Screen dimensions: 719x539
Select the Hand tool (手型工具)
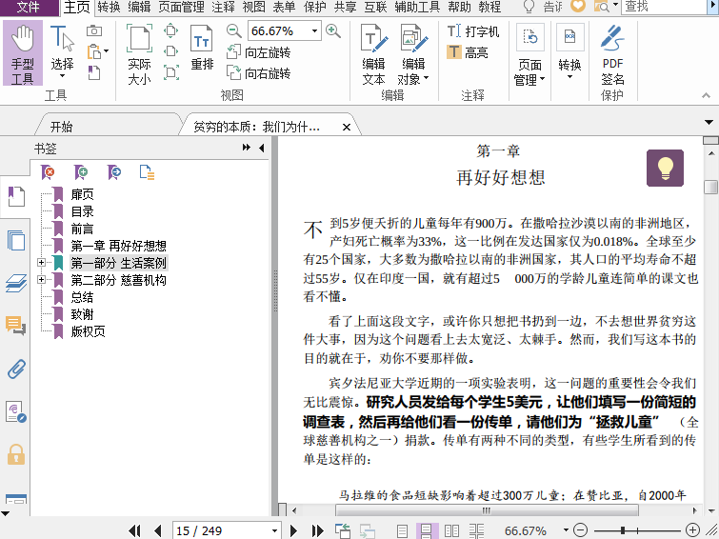click(x=23, y=52)
